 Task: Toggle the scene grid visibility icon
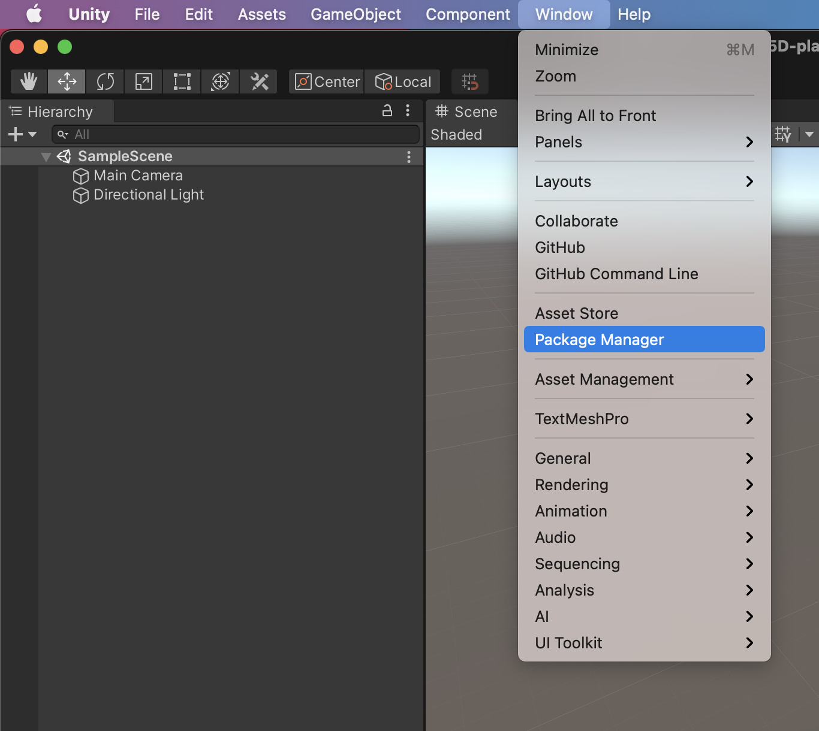783,134
